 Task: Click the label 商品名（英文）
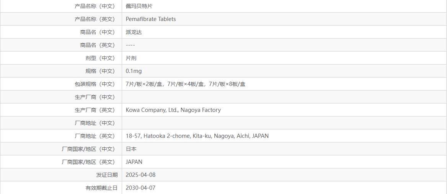pyautogui.click(x=97, y=45)
